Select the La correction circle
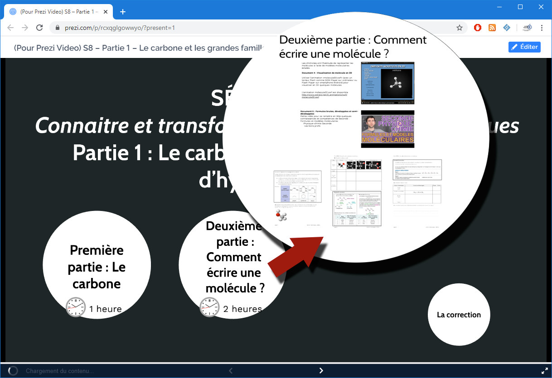Screen dimensions: 552x378 459,315
